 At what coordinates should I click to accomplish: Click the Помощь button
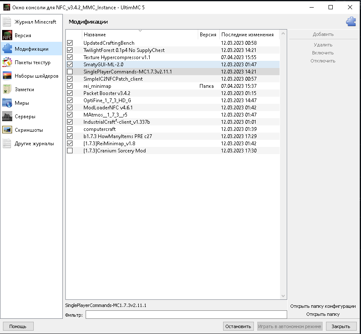pos(18,326)
